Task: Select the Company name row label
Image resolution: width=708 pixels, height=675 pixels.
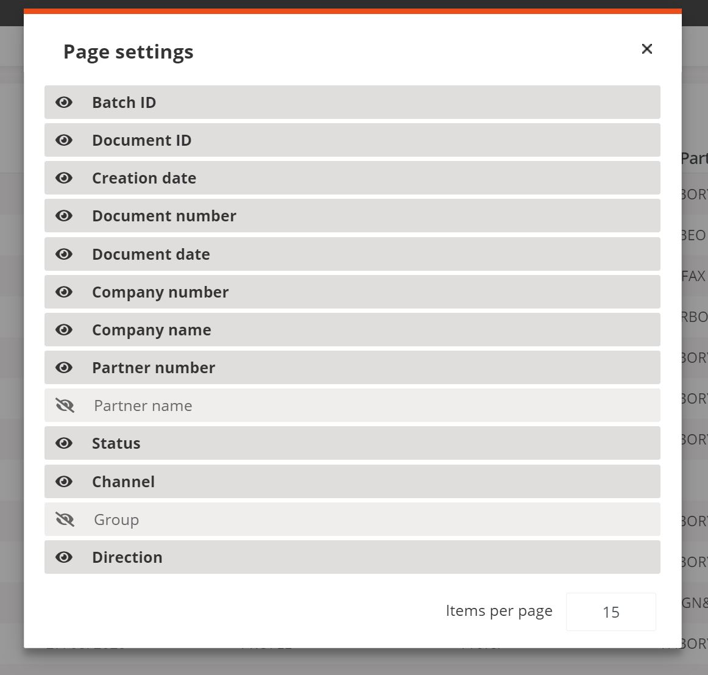Action: click(151, 330)
